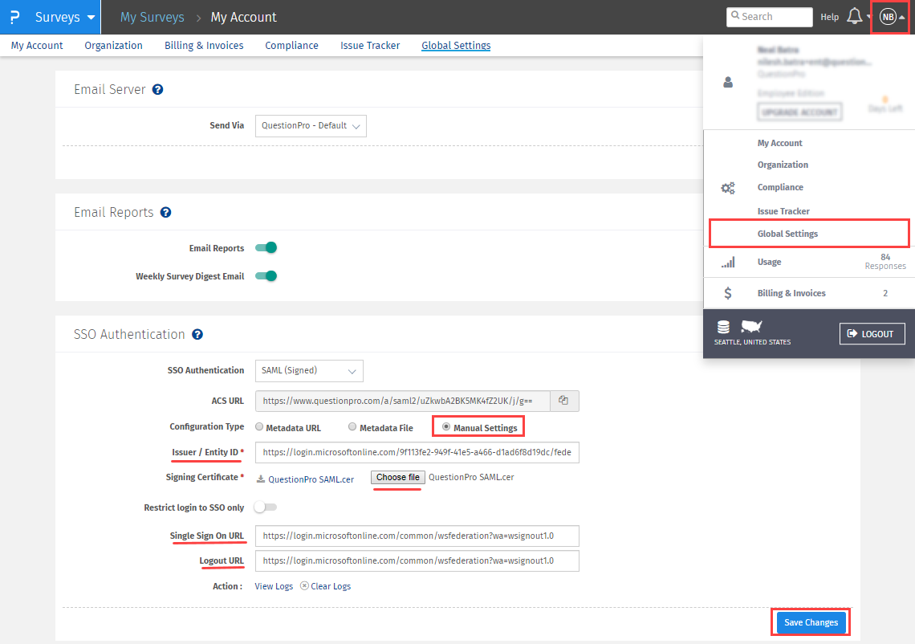
Task: Switch to the Organization tab
Action: point(113,46)
